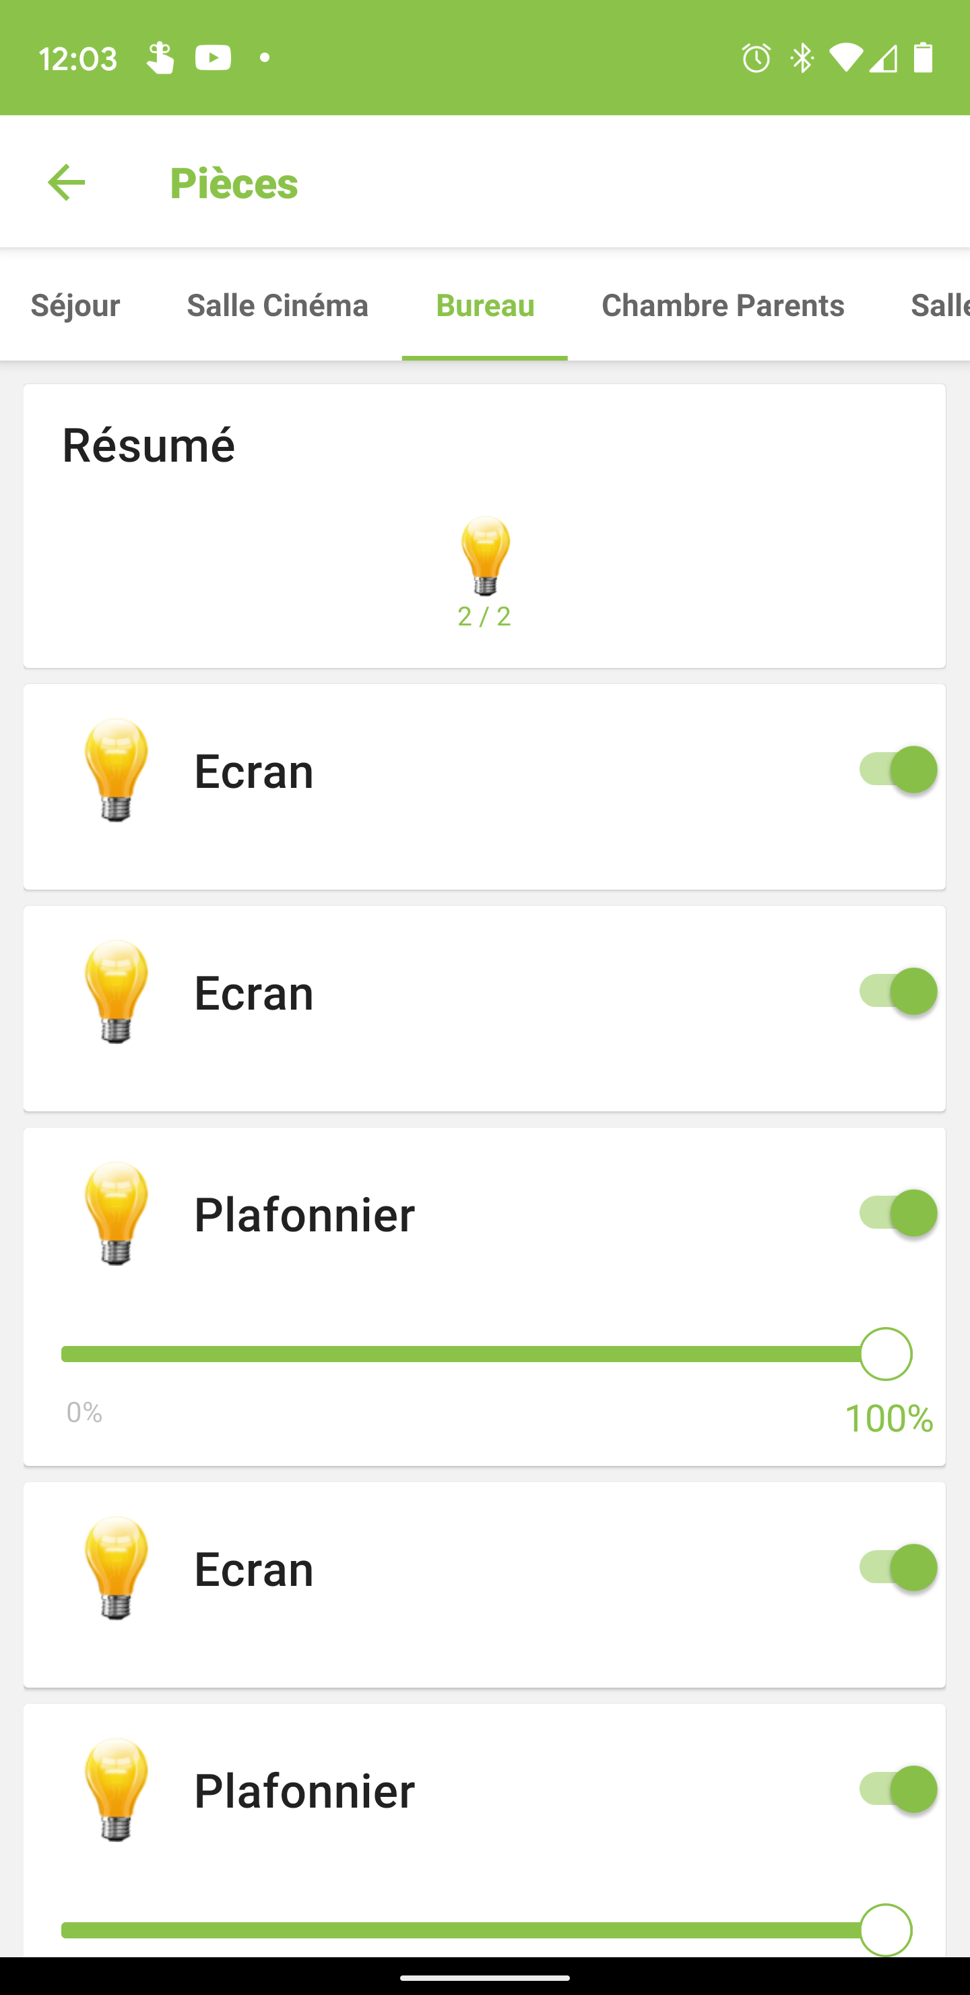The height and width of the screenshot is (1995, 970).
Task: Switch to the Séjour tab
Action: [75, 305]
